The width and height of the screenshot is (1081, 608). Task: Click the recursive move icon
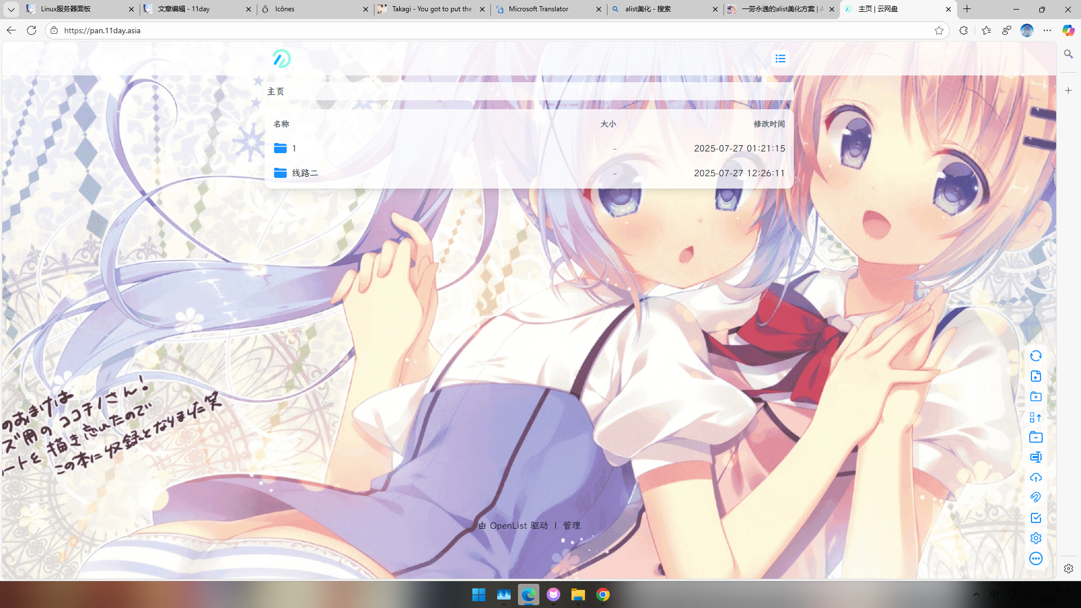tap(1035, 417)
